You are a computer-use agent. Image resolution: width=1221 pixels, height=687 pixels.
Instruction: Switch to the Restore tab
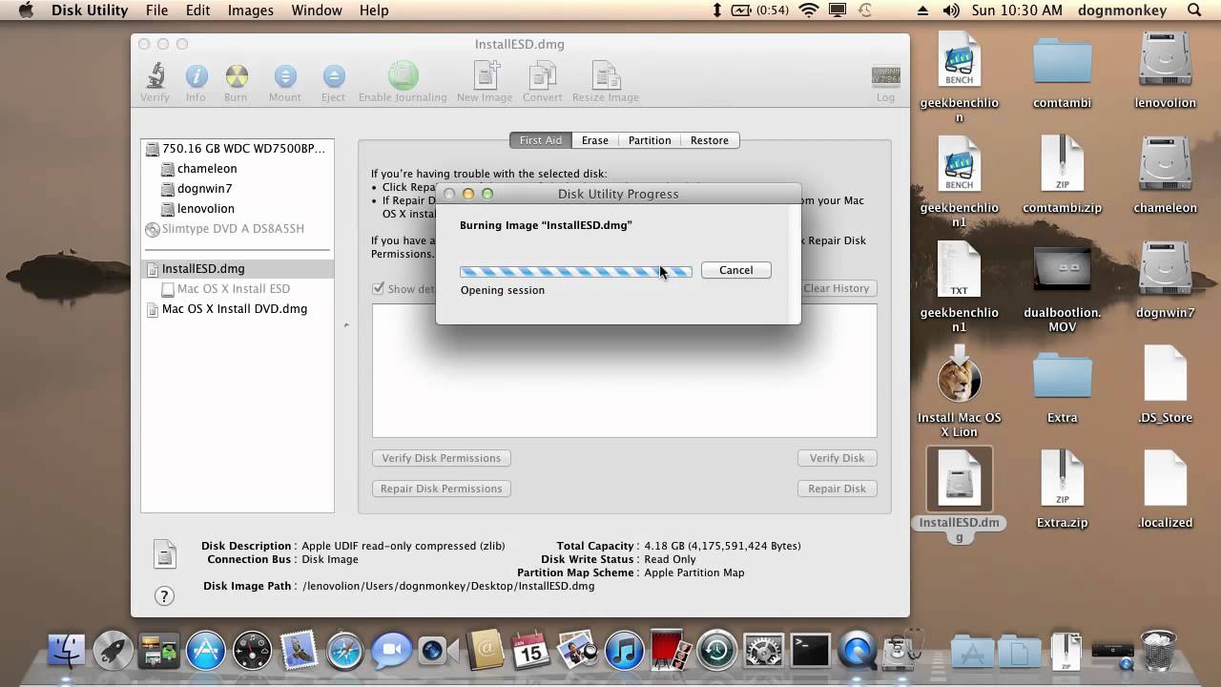point(710,140)
